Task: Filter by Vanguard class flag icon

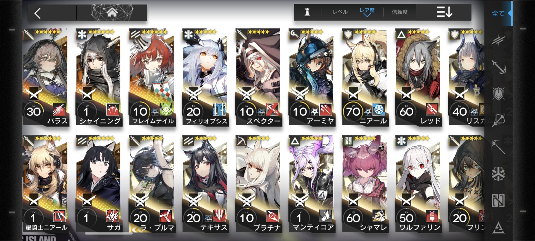Action: point(498,40)
